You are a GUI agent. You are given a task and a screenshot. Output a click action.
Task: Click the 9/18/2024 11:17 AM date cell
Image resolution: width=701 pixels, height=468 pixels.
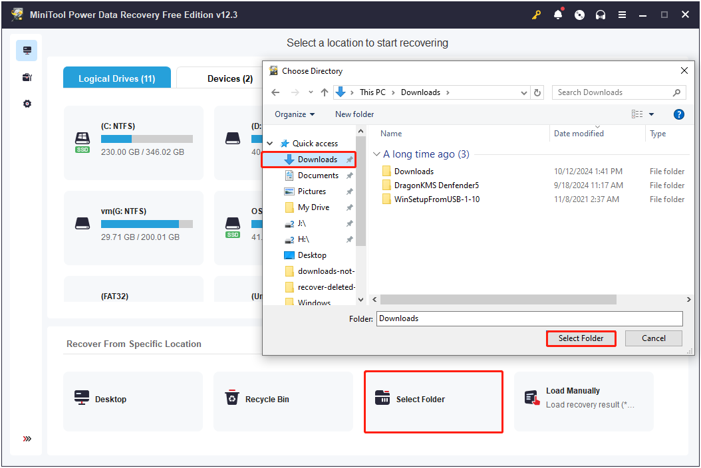589,185
